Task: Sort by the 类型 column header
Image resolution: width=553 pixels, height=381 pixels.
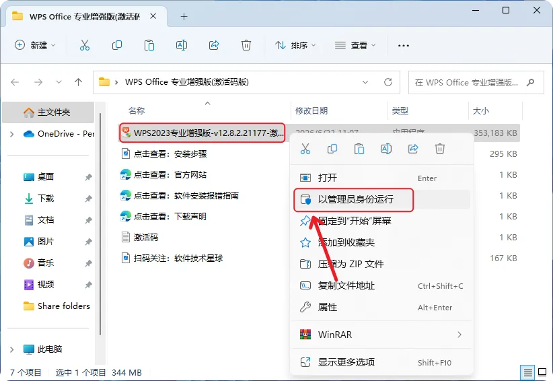Action: (400, 111)
